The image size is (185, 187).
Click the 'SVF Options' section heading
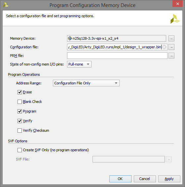(x=18, y=141)
